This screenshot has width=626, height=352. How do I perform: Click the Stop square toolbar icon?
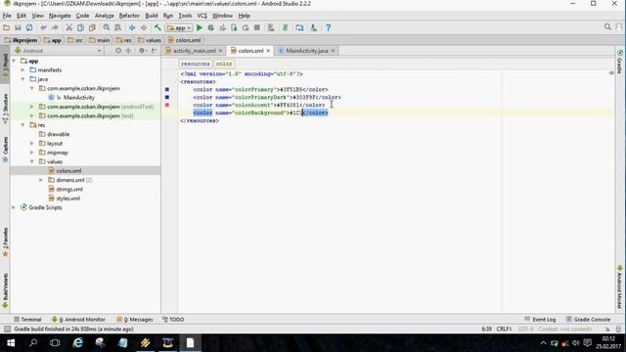(257, 27)
